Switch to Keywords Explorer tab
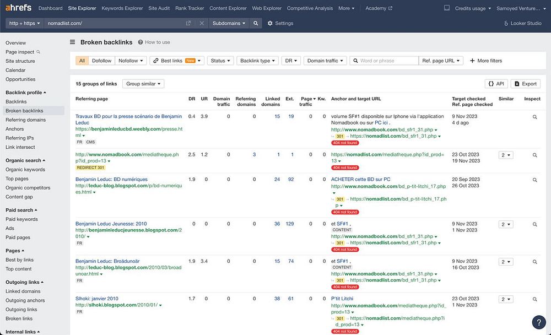The height and width of the screenshot is (335, 551). point(122,8)
